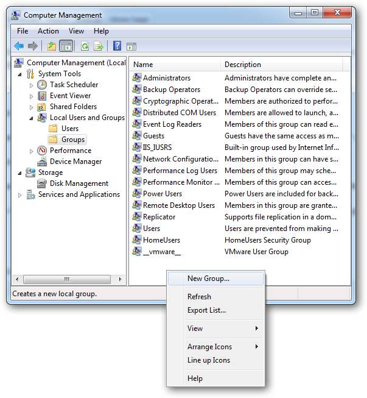Click the Refresh toolbar icon

point(85,46)
